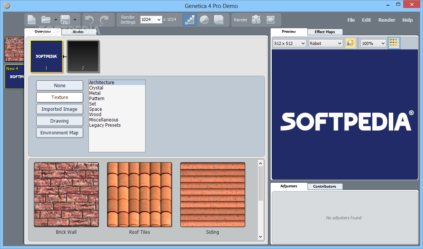Image resolution: width=423 pixels, height=249 pixels.
Task: Switch to the New 1 brick document
Action: [14, 49]
